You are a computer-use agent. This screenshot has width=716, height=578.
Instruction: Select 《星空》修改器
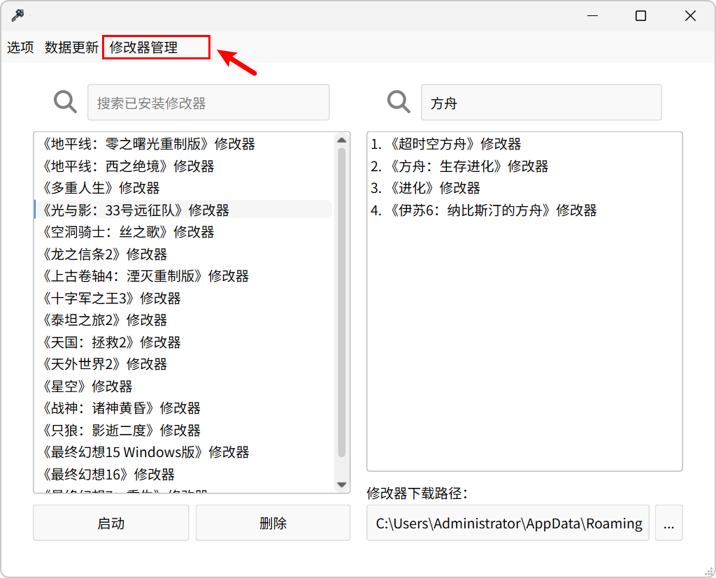(183, 386)
